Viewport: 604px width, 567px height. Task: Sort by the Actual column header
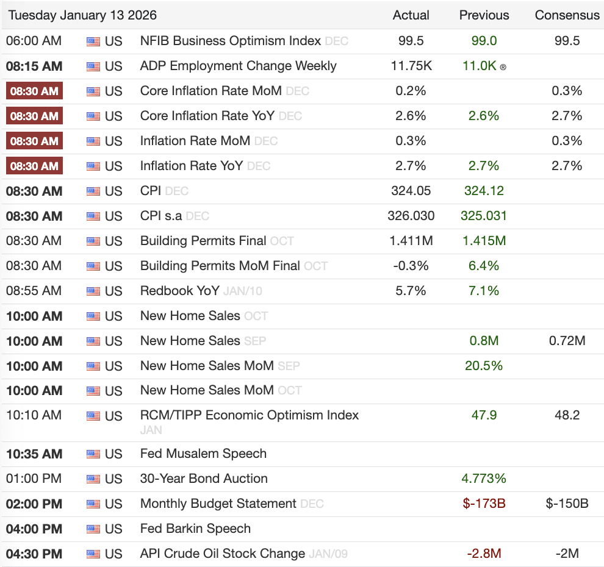pos(411,15)
